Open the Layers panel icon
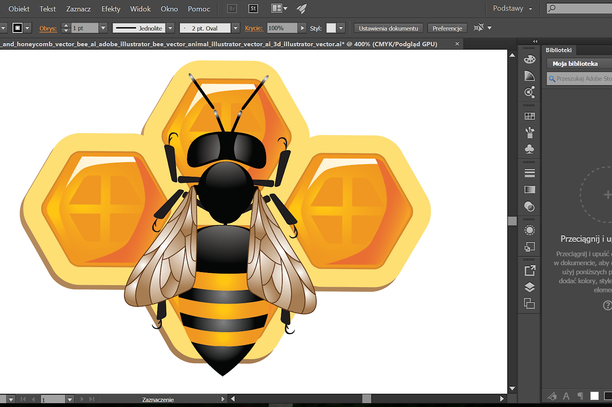This screenshot has height=407, width=612. [x=529, y=287]
